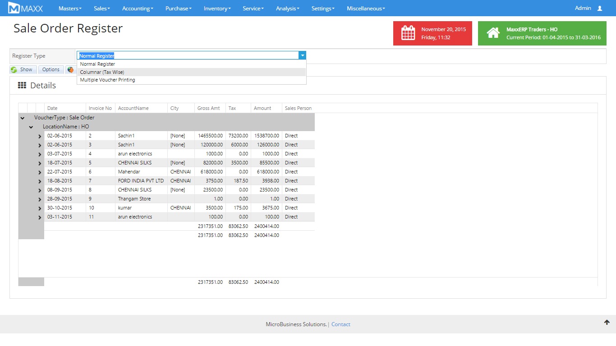Follow the Contact link in footer
The height and width of the screenshot is (346, 616).
(x=340, y=324)
